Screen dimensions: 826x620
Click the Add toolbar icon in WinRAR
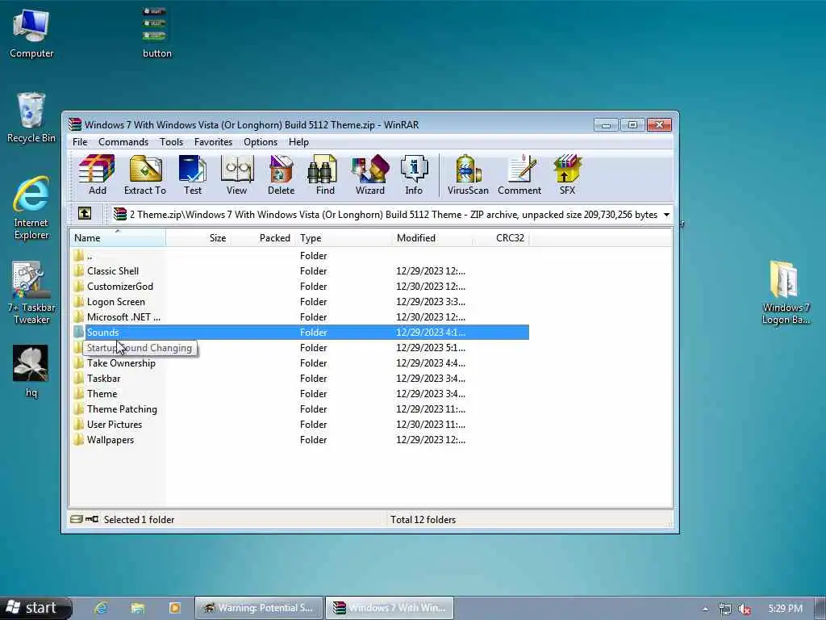tap(97, 175)
